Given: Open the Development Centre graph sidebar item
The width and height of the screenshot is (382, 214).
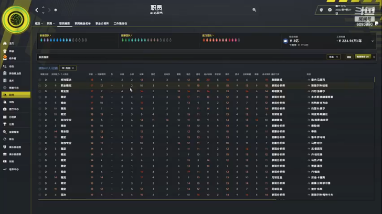Looking at the screenshot, I should tap(16, 169).
